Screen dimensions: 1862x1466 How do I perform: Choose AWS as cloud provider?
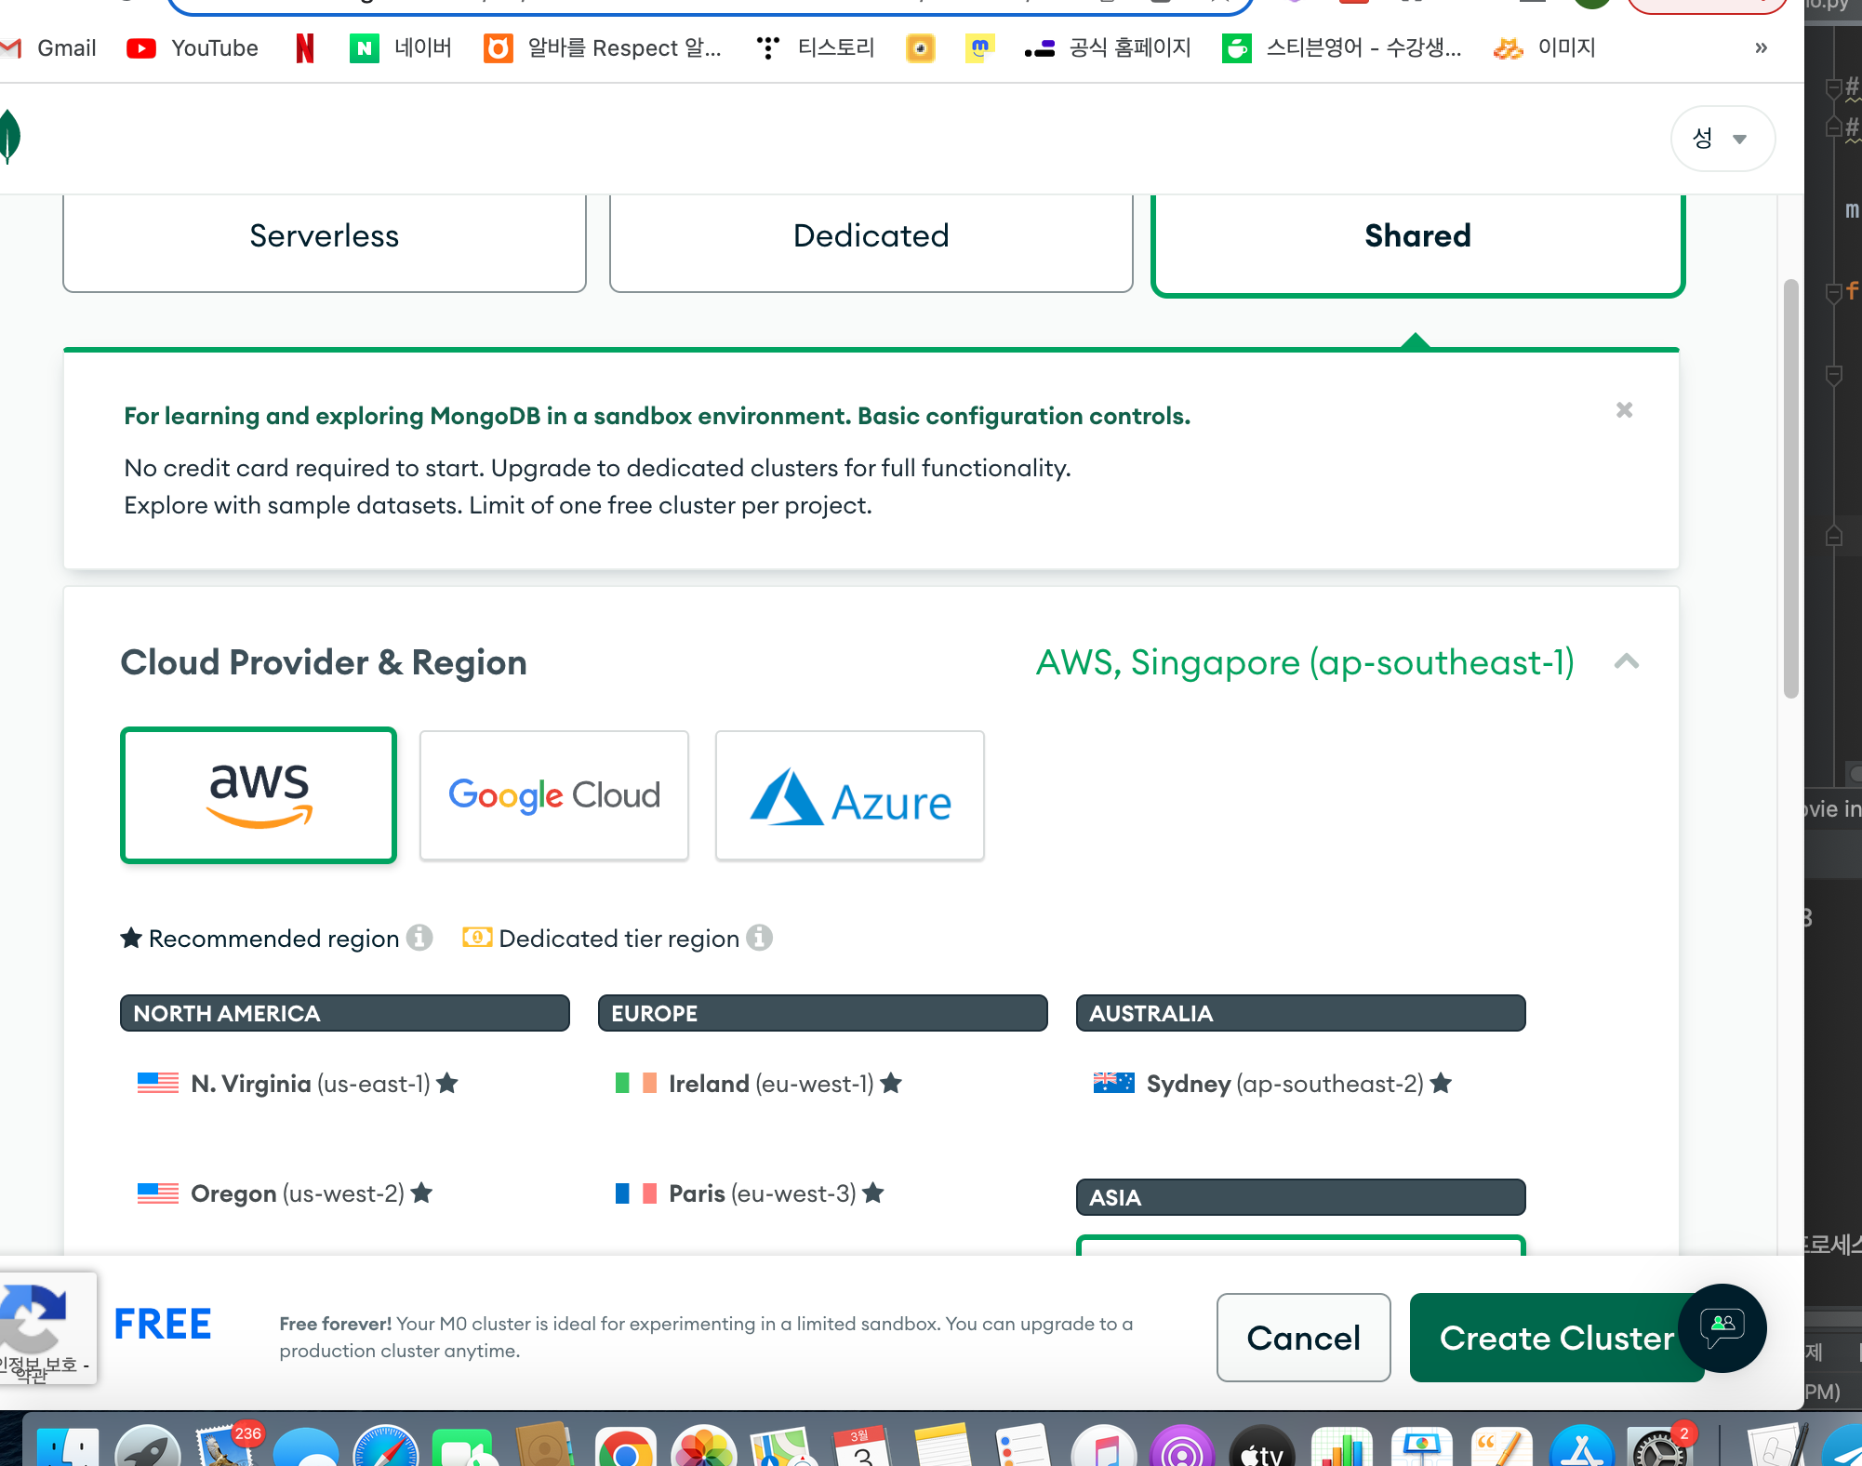click(x=259, y=795)
